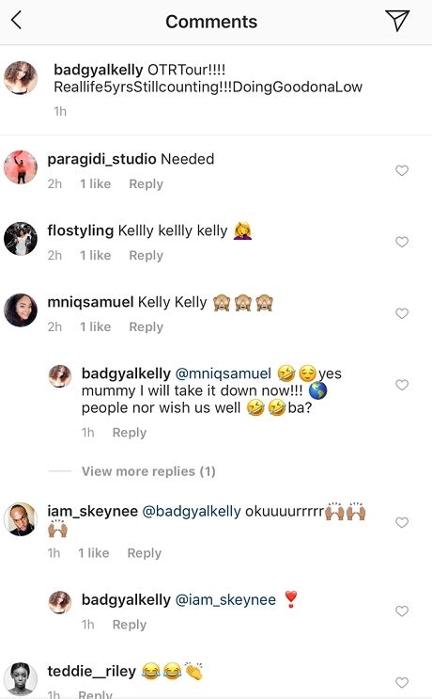Reply to mniqsamuel's comment
This screenshot has width=432, height=699.
(146, 326)
